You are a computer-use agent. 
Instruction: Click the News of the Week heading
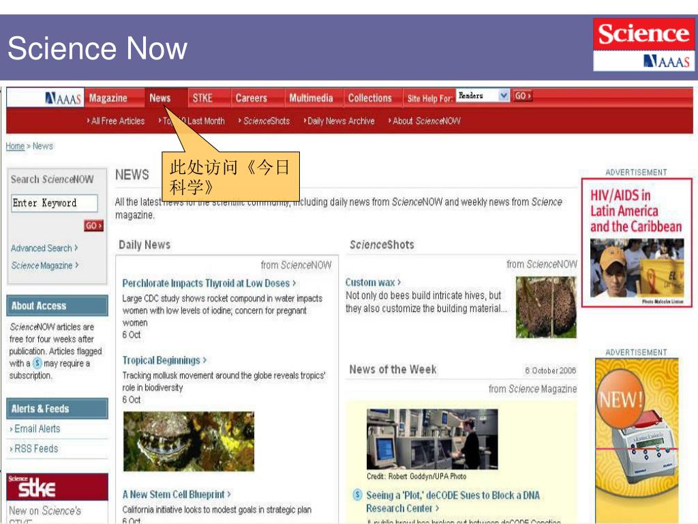pyautogui.click(x=393, y=369)
